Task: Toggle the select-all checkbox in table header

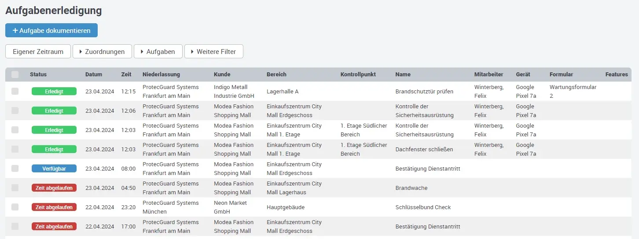Action: click(x=15, y=75)
